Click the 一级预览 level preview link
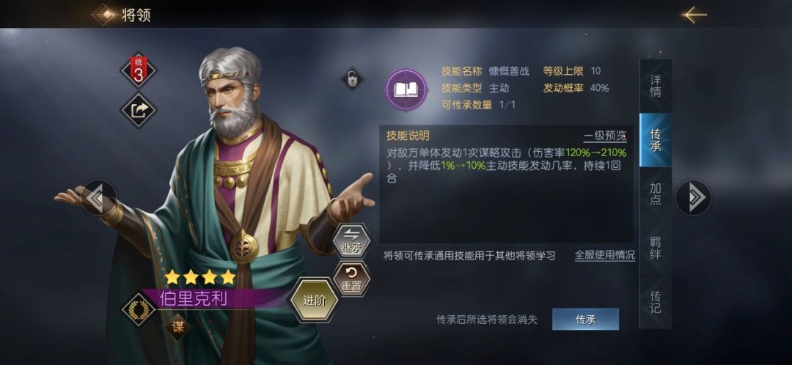This screenshot has height=365, width=792. click(605, 136)
